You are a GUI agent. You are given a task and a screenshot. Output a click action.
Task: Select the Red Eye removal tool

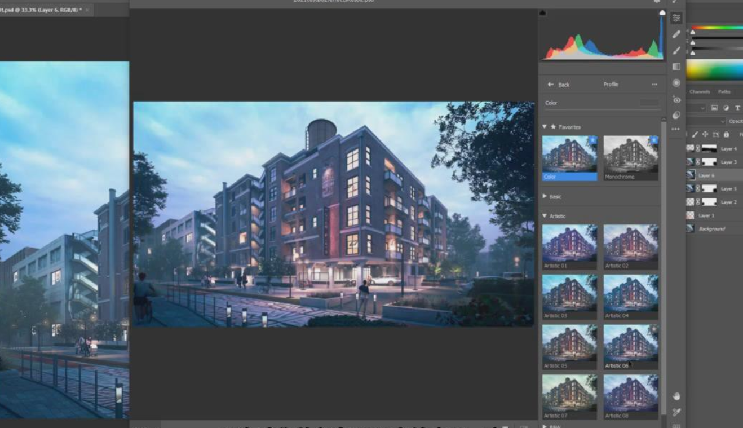click(676, 100)
